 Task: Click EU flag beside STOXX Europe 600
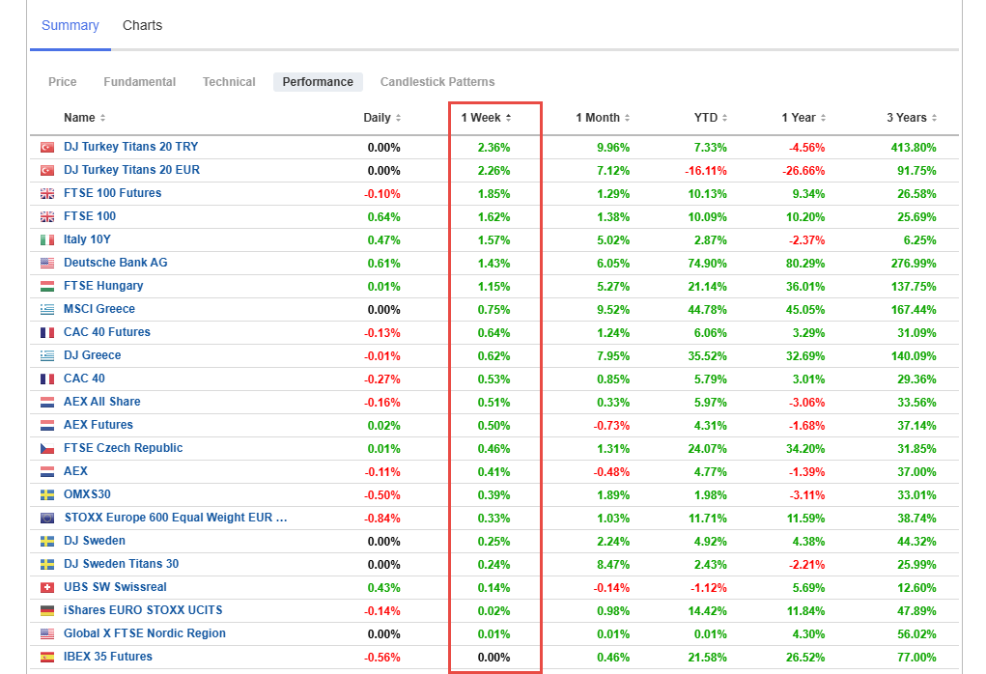(47, 519)
